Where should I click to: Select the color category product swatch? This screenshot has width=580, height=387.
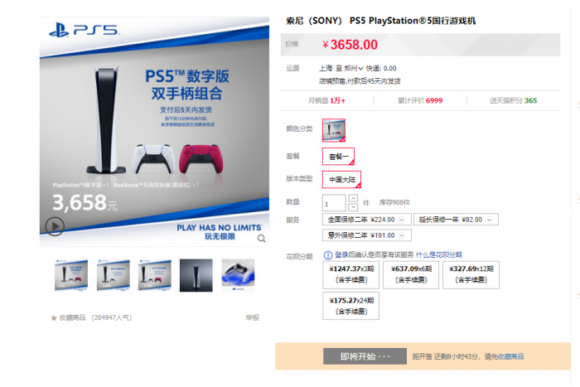334,130
